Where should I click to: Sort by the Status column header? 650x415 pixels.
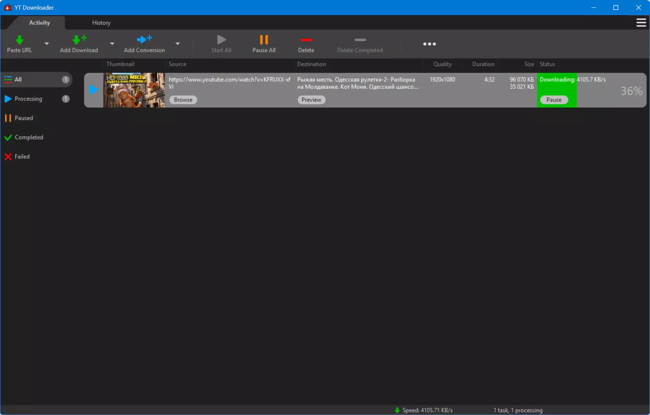point(547,64)
